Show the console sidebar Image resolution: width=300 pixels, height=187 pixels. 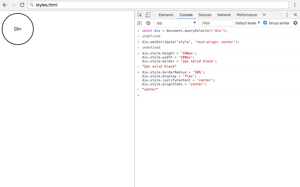(x=140, y=23)
